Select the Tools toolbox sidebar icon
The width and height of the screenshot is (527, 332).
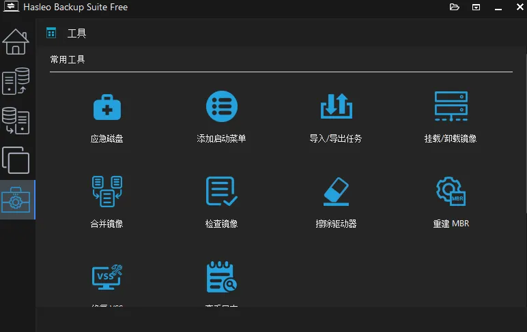16,200
